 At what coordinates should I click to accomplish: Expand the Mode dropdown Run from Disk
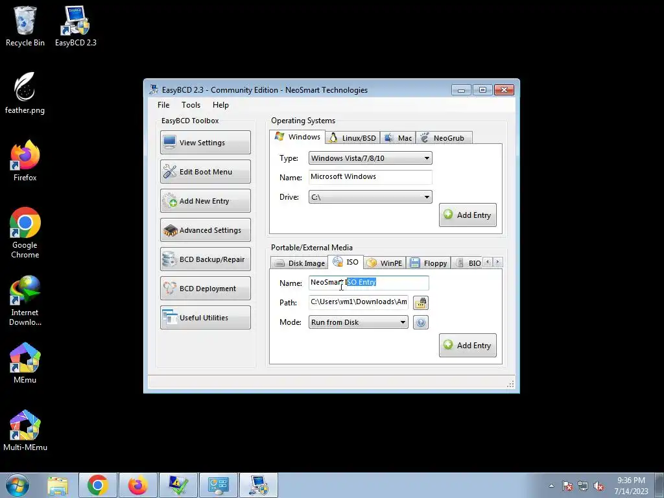[358, 322]
